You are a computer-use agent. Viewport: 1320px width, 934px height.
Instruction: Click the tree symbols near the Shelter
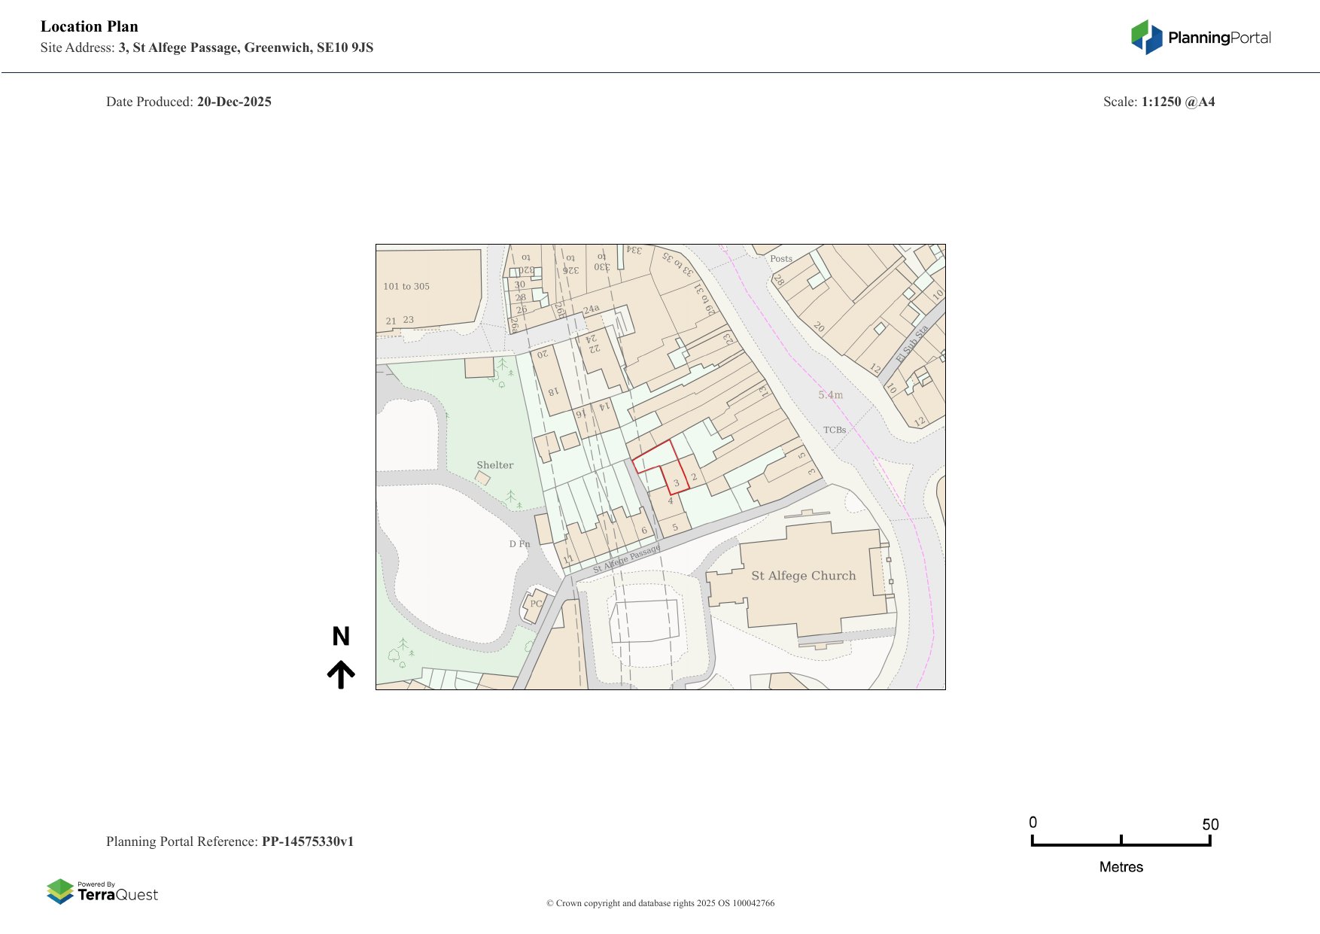click(513, 498)
